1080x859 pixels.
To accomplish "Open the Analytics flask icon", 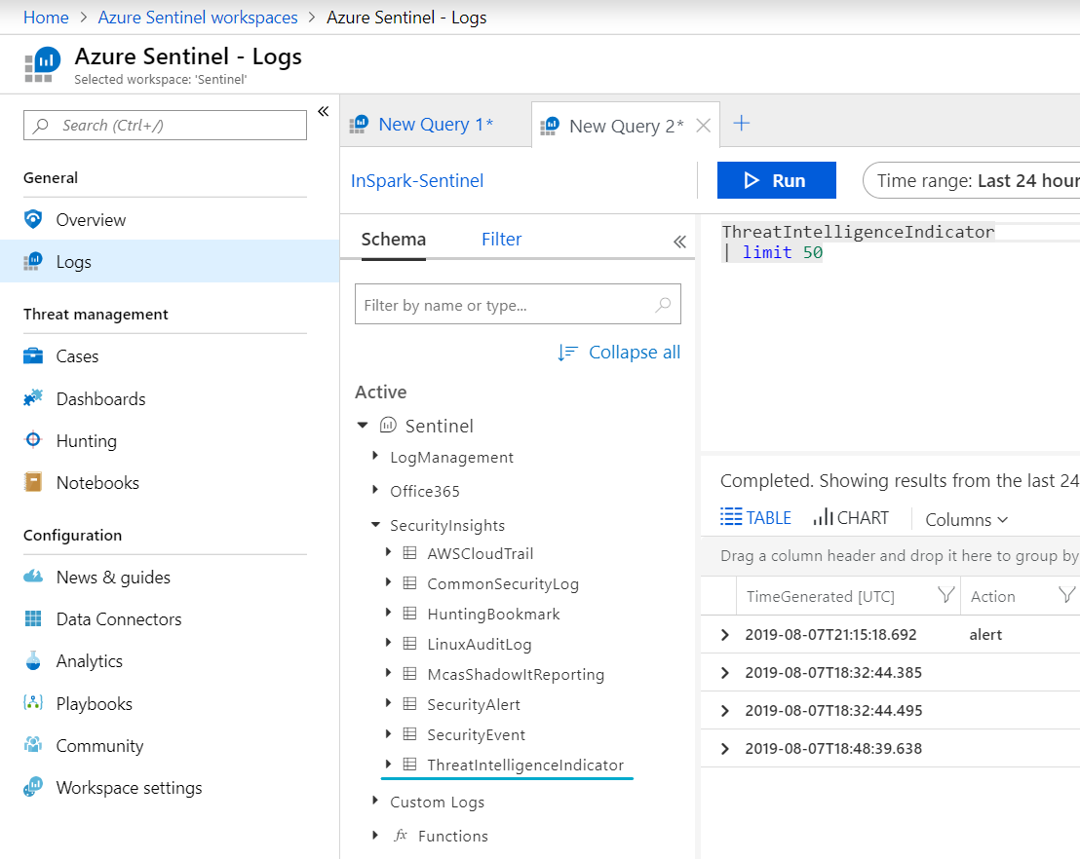I will (x=32, y=660).
